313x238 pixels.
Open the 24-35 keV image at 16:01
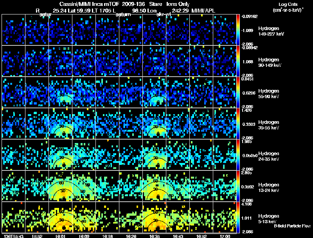(x=60, y=155)
